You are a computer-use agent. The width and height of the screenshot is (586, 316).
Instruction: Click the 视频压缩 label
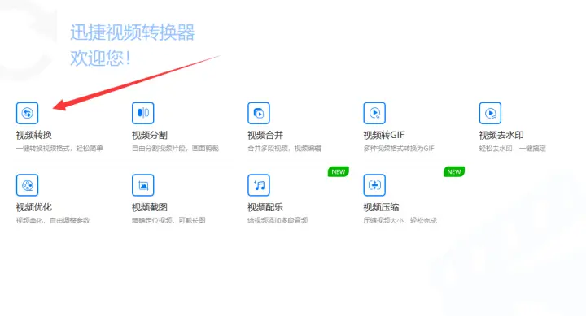point(381,207)
